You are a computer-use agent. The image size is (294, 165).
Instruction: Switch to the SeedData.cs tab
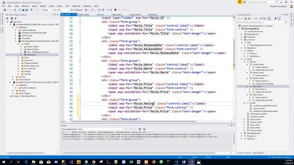pos(153,14)
